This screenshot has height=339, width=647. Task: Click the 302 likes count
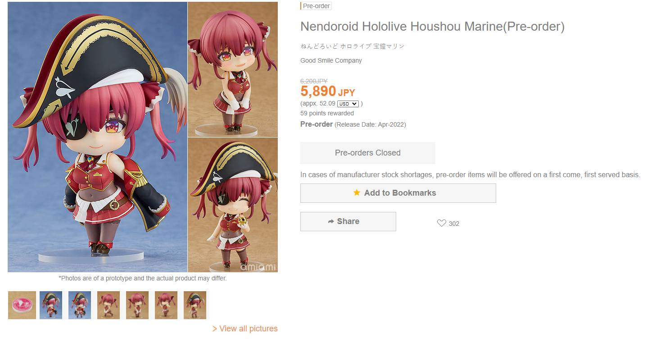(x=454, y=224)
